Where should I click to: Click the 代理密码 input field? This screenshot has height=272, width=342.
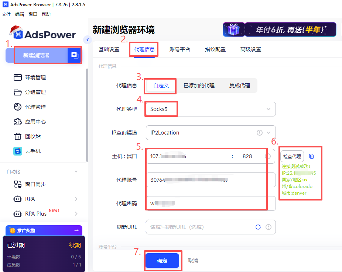[x=211, y=203]
